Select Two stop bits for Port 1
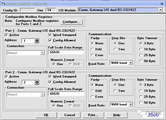 115,49
